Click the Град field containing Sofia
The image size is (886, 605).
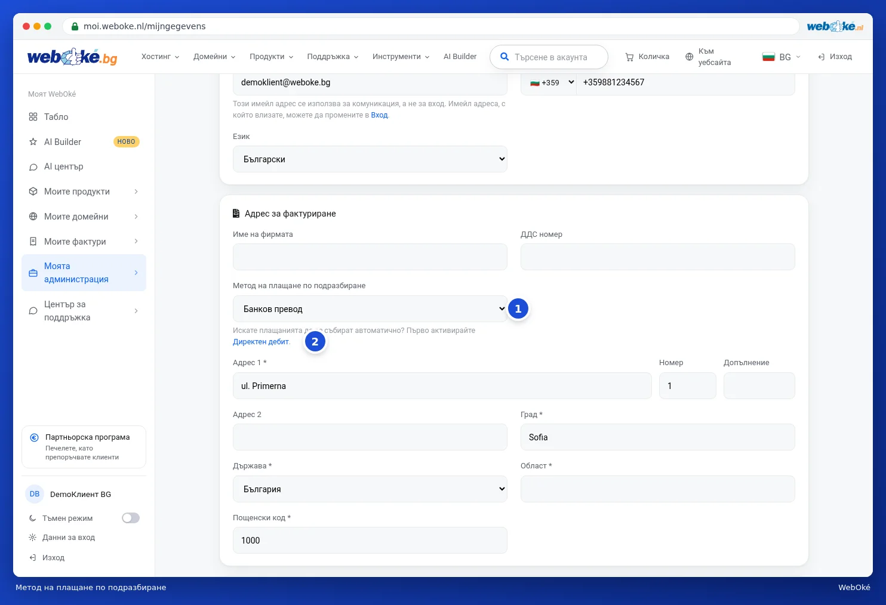[x=658, y=437]
